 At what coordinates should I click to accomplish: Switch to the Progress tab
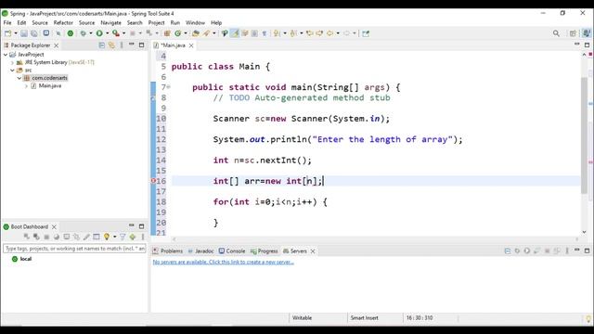264,251
